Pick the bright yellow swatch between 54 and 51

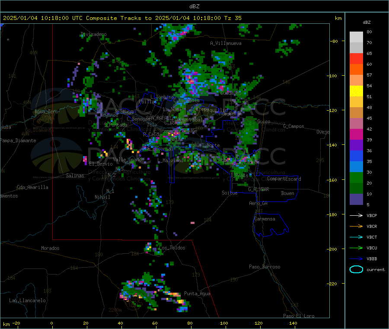point(356,91)
